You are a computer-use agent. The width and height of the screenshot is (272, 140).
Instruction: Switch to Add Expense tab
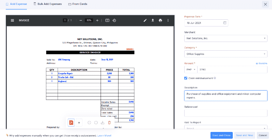point(16,4)
